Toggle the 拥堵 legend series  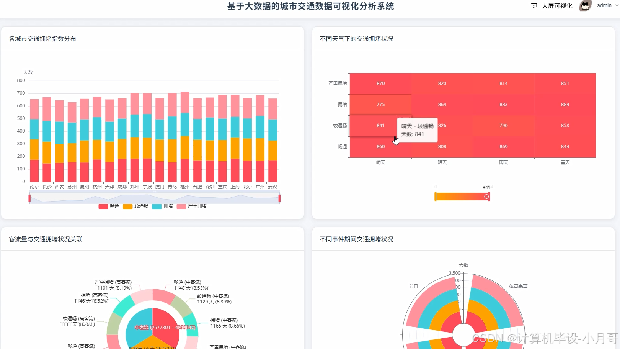(162, 206)
